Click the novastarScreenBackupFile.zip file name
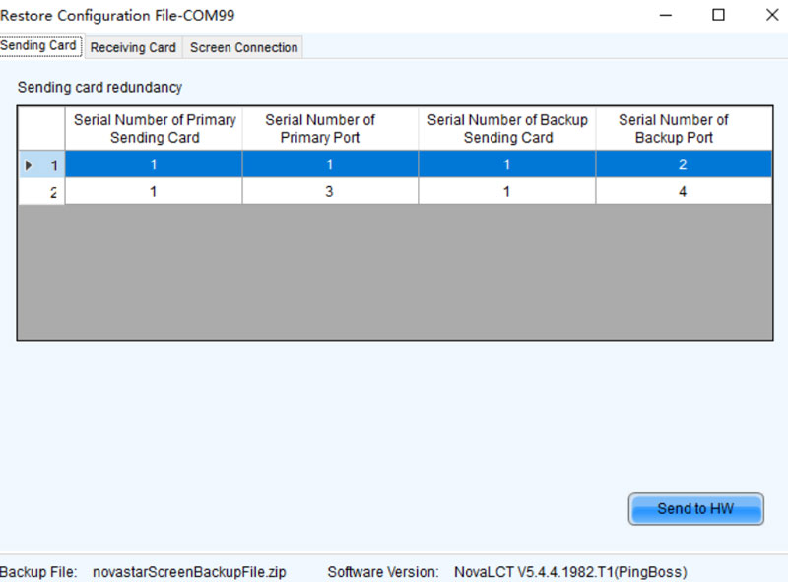 pos(188,572)
